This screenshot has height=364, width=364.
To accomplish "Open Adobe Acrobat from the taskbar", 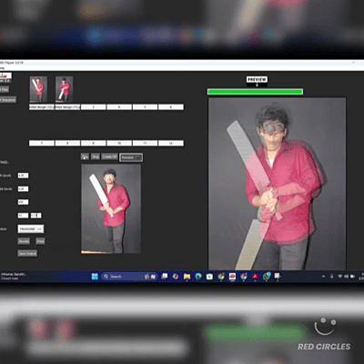I will tap(255, 277).
